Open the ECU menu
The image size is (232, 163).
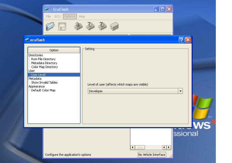pyautogui.click(x=57, y=16)
